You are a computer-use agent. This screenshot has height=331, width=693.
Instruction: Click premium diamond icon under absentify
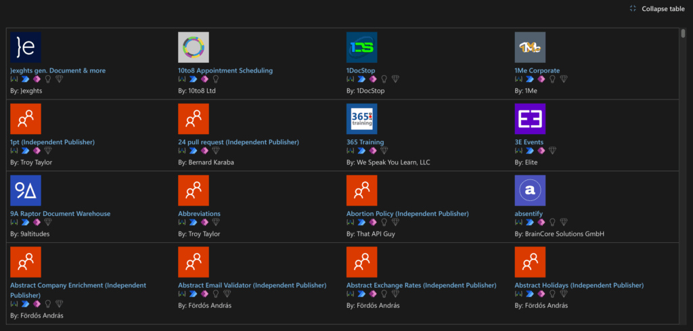click(x=564, y=222)
